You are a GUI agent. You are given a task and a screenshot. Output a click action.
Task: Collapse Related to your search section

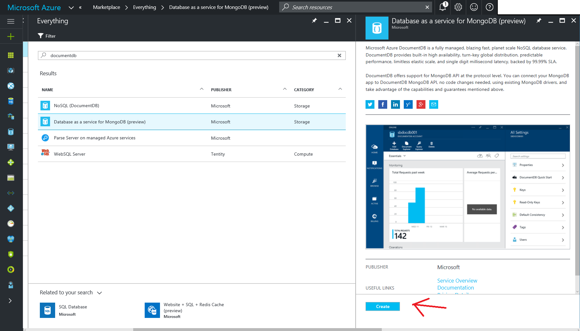99,293
